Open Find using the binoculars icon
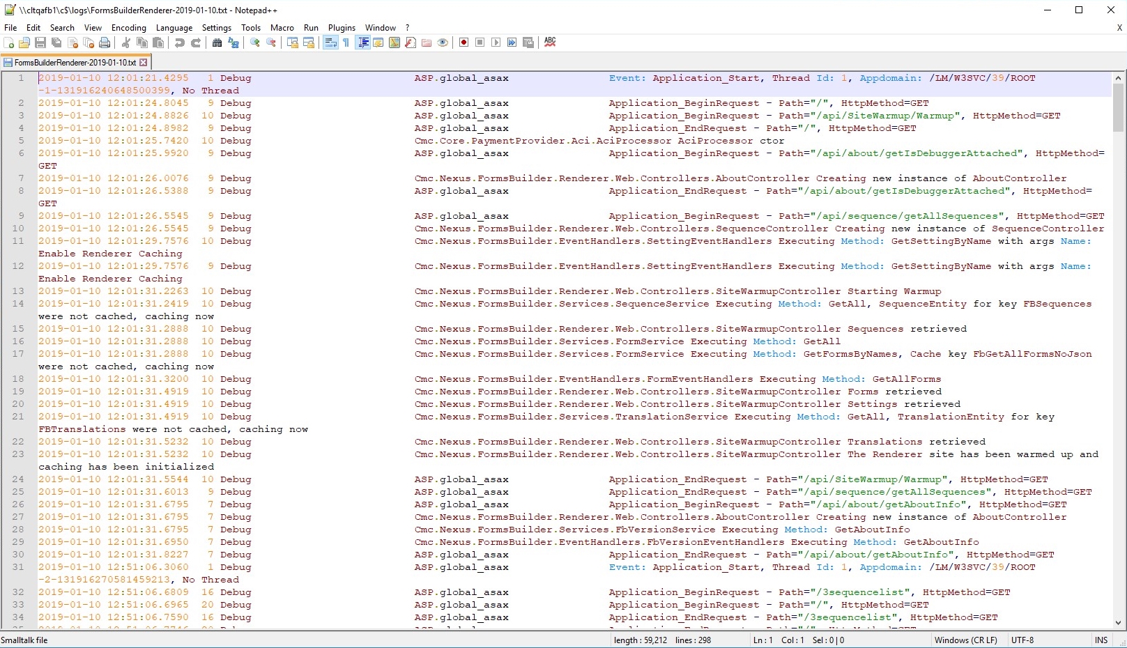Viewport: 1127px width, 648px height. [217, 43]
